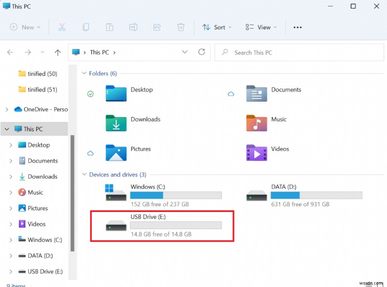Open the New dropdown menu
The width and height of the screenshot is (387, 287).
pos(25,27)
